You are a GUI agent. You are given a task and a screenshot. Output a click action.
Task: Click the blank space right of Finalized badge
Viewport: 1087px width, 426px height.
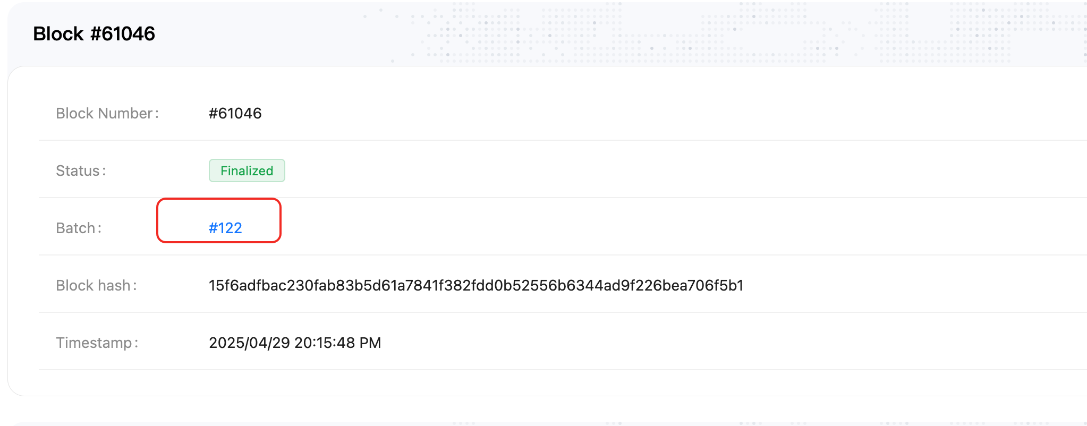pyautogui.click(x=685, y=171)
